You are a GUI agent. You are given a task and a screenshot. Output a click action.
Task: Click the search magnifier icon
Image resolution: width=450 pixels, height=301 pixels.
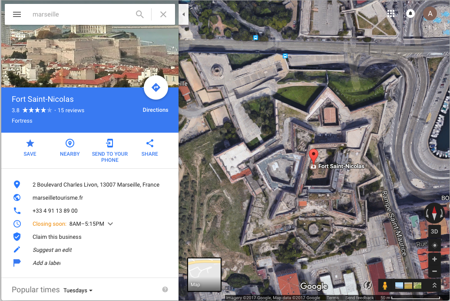point(140,14)
